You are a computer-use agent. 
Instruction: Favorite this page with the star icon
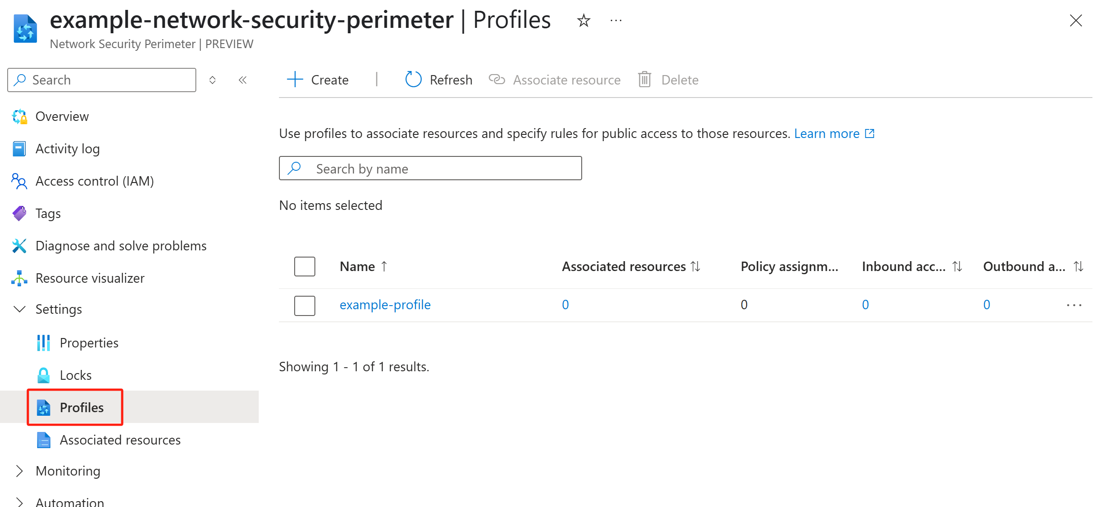coord(583,21)
